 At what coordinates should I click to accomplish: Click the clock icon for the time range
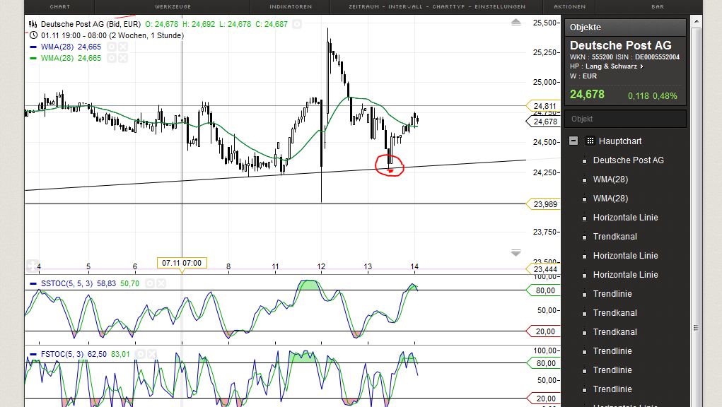33,35
